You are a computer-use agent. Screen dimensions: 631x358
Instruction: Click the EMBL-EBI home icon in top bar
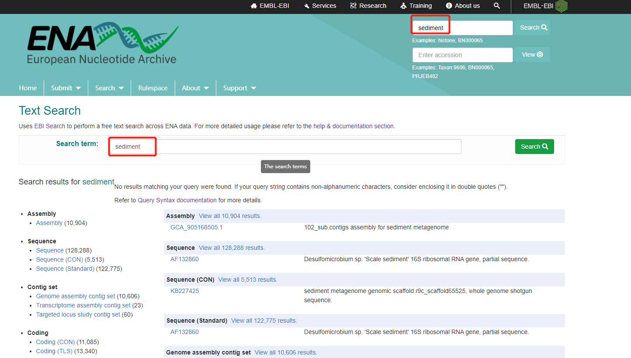click(x=254, y=6)
